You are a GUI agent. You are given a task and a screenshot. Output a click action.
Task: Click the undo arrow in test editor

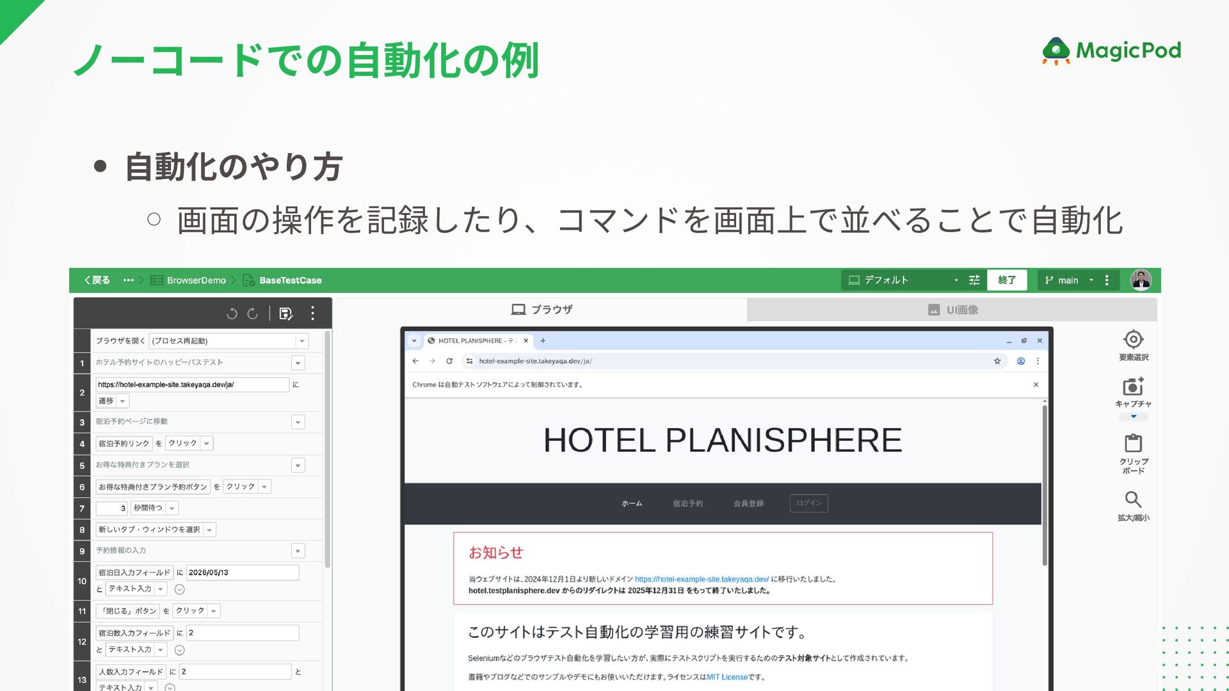tap(232, 314)
